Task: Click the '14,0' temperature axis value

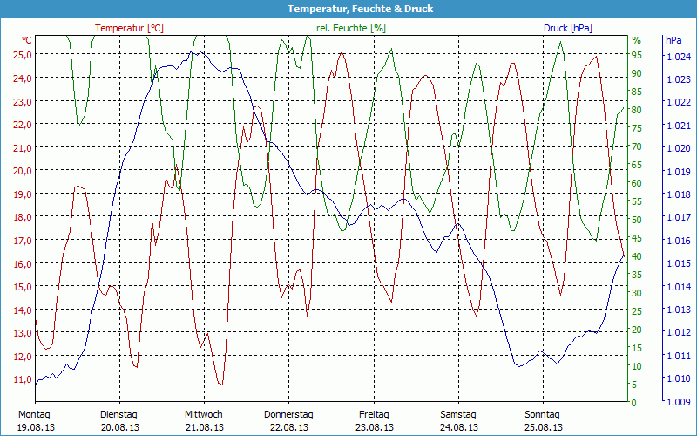Action: click(22, 310)
